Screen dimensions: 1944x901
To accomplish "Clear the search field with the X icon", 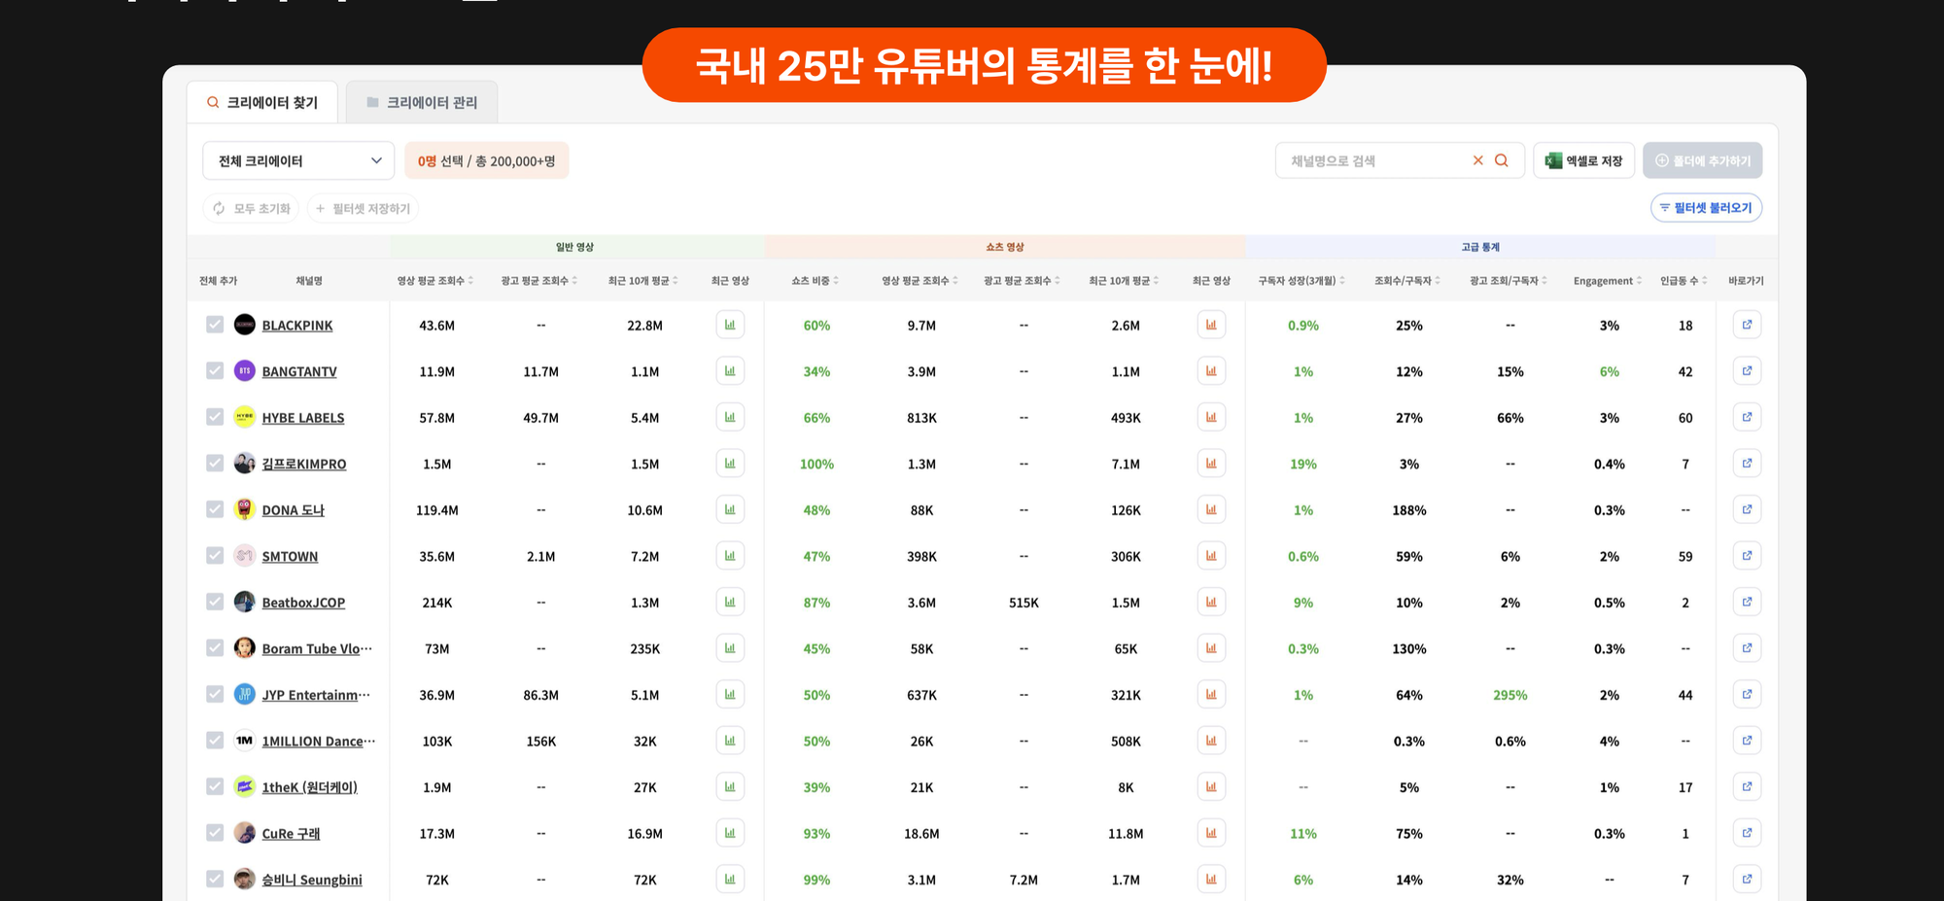I will click(1477, 159).
